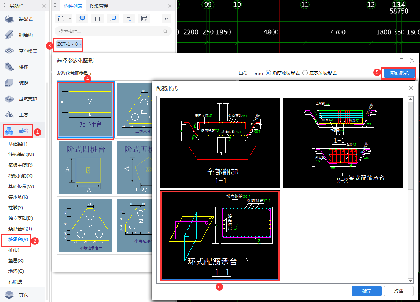Switch to 图纸管理 tab
Image resolution: width=420 pixels, height=302 pixels.
[x=99, y=6]
